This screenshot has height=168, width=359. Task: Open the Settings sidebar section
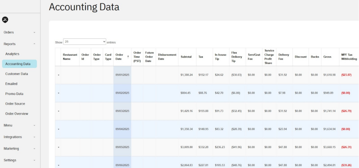[34, 160]
